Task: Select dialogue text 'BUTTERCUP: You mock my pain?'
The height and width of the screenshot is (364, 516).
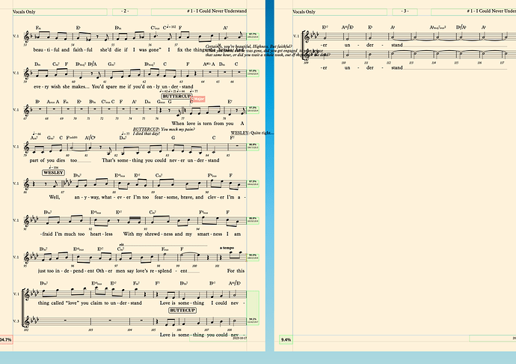Action: [x=164, y=130]
